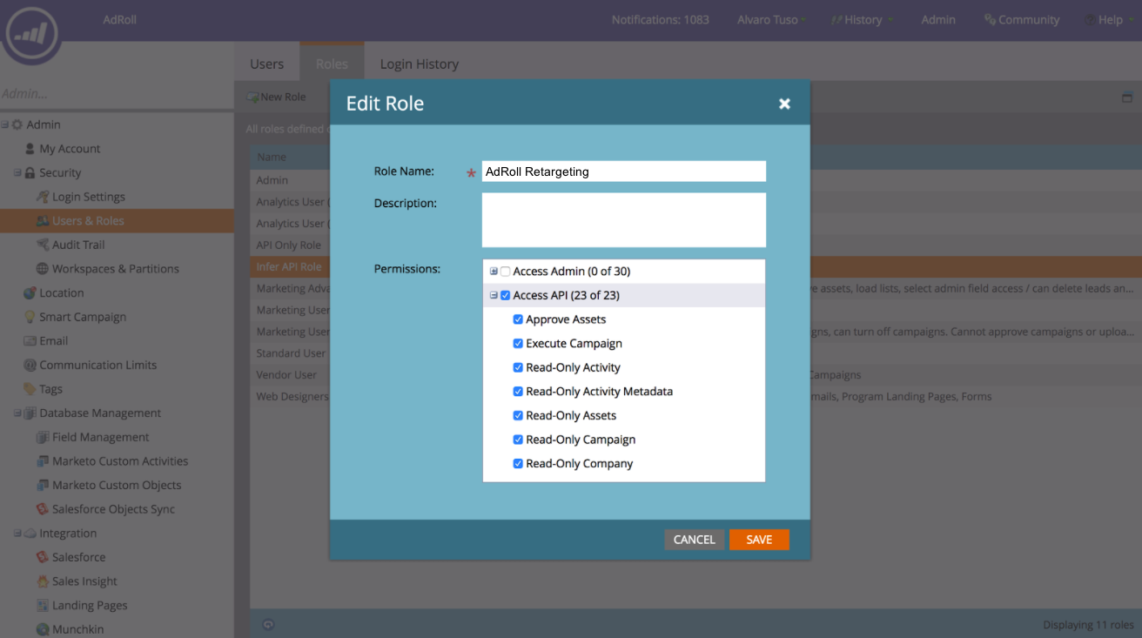
Task: Click the Description text area
Action: click(624, 220)
